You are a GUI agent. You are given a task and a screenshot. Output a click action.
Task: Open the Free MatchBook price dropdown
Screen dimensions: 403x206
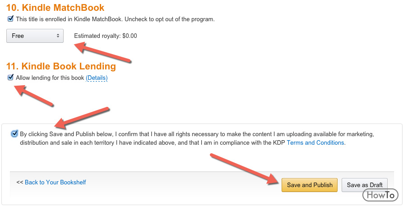coord(35,36)
